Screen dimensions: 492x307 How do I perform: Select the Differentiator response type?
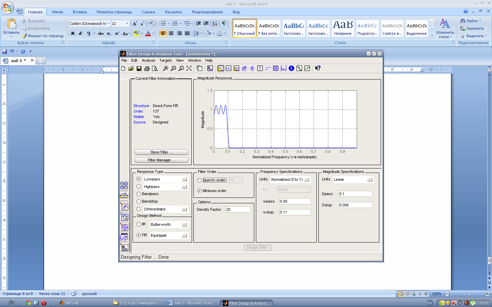139,209
